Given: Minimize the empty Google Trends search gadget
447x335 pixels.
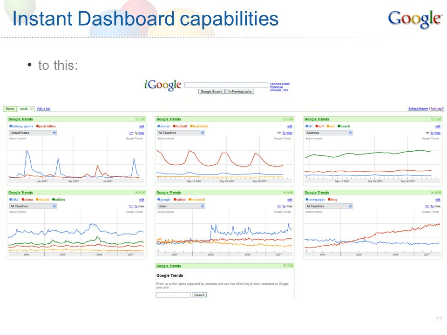Looking at the screenshot, I should (288, 266).
